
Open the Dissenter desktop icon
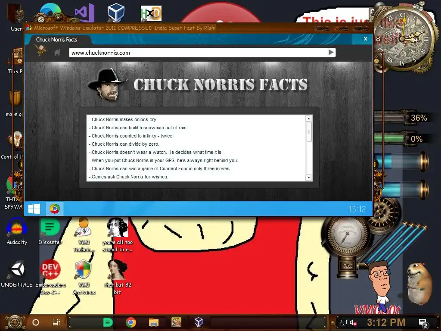coord(50,231)
